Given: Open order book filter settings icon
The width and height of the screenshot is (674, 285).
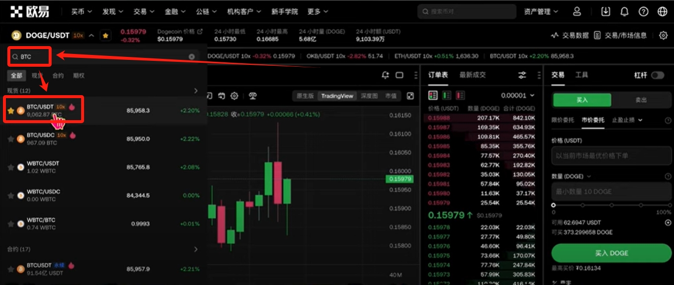Looking at the screenshot, I should 522,75.
